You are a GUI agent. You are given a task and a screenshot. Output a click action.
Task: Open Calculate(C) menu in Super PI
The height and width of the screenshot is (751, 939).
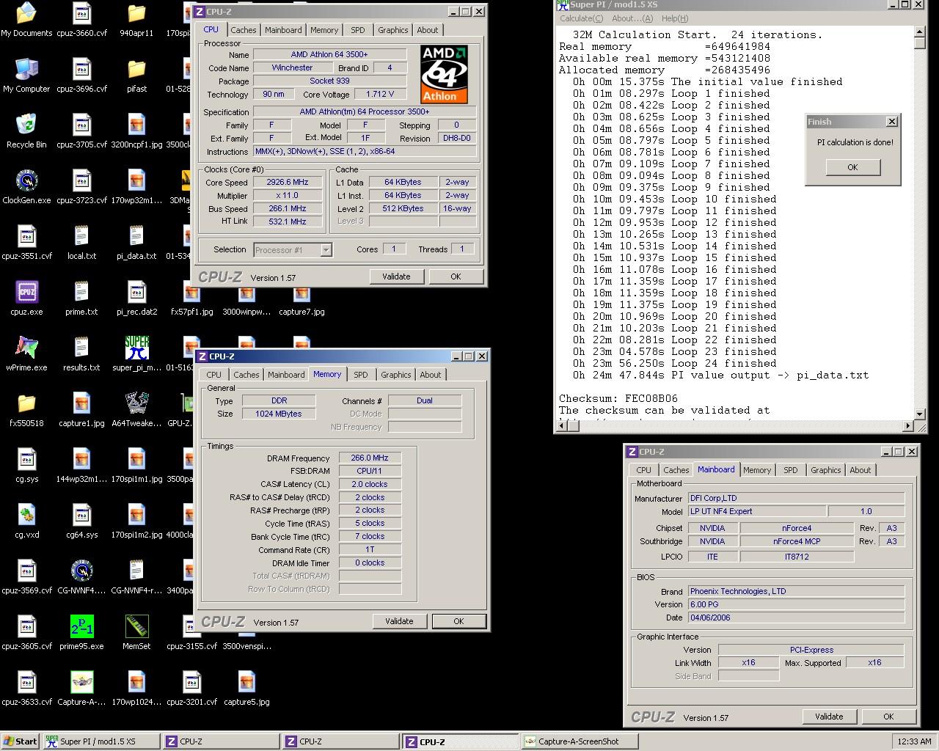coord(581,18)
